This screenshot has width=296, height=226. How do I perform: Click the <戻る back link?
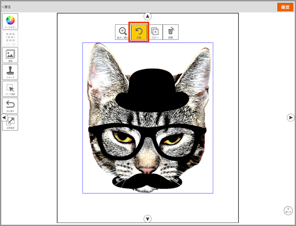pos(6,7)
